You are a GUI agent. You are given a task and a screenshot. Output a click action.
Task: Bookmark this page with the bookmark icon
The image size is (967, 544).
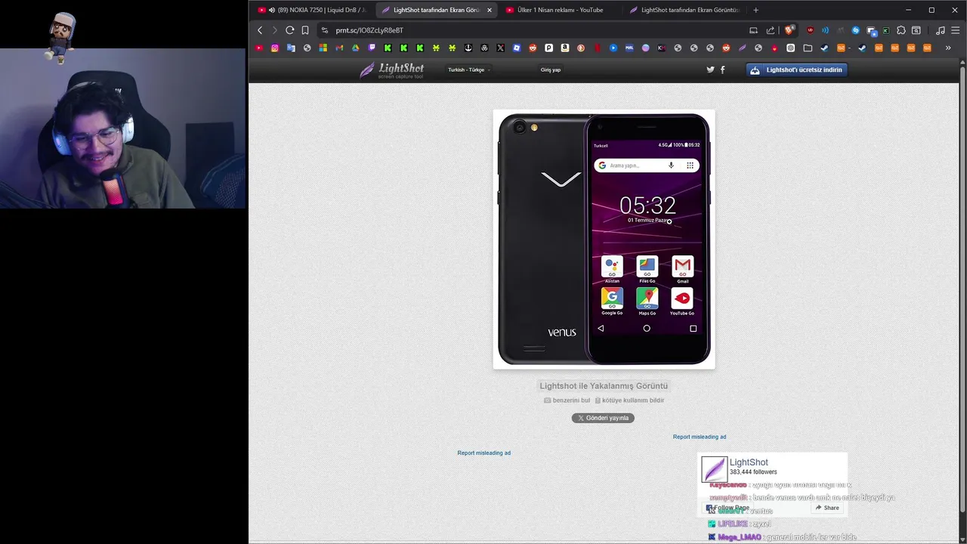[x=305, y=30]
